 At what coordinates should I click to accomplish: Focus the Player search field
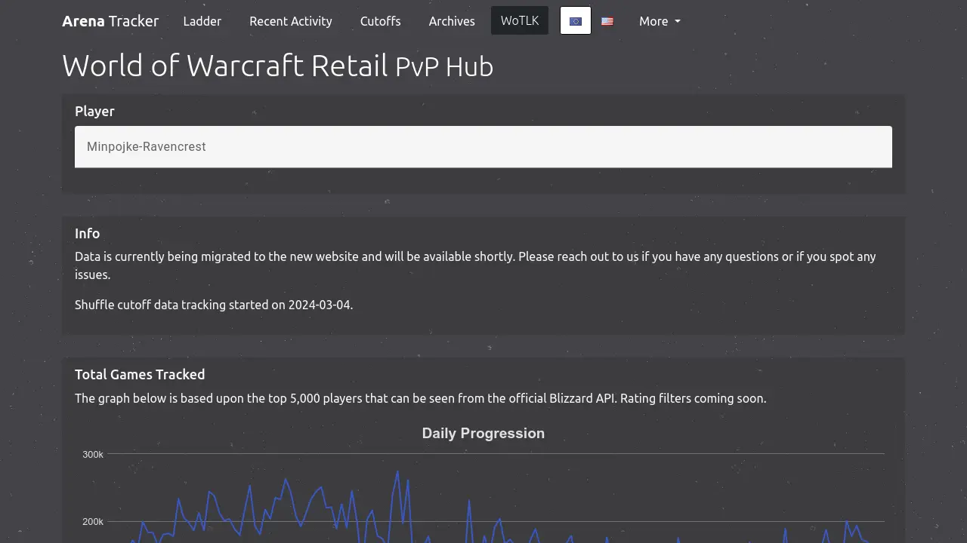tap(483, 146)
